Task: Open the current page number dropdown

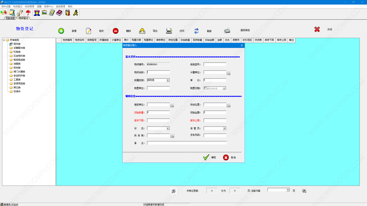Action: [288, 190]
